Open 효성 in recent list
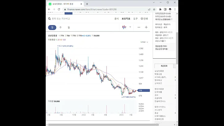Image resolution: width=224 pixels, height=126 pixels. click(x=156, y=113)
